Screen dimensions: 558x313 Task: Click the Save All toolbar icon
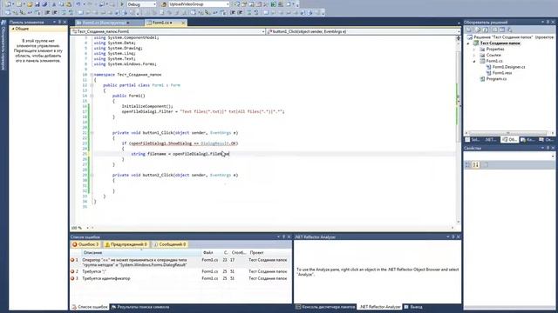(x=44, y=4)
